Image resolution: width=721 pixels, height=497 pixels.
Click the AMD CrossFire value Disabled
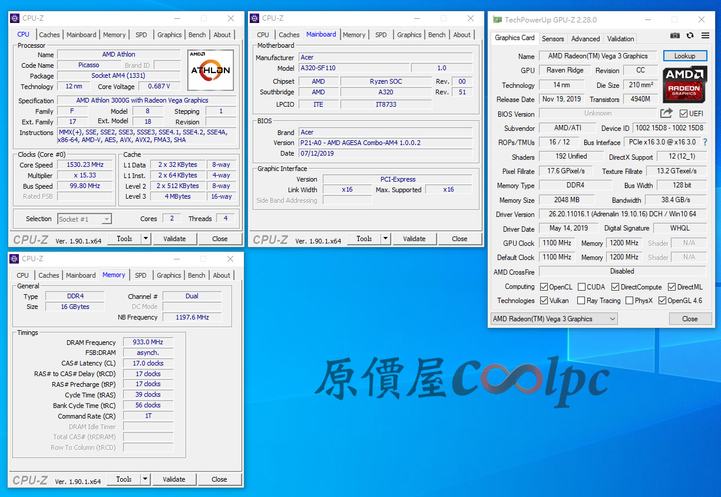[623, 271]
